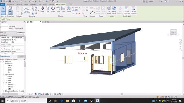Collapse the 3D Views tree node
Viewport: 184px width, 103px height.
3,83
